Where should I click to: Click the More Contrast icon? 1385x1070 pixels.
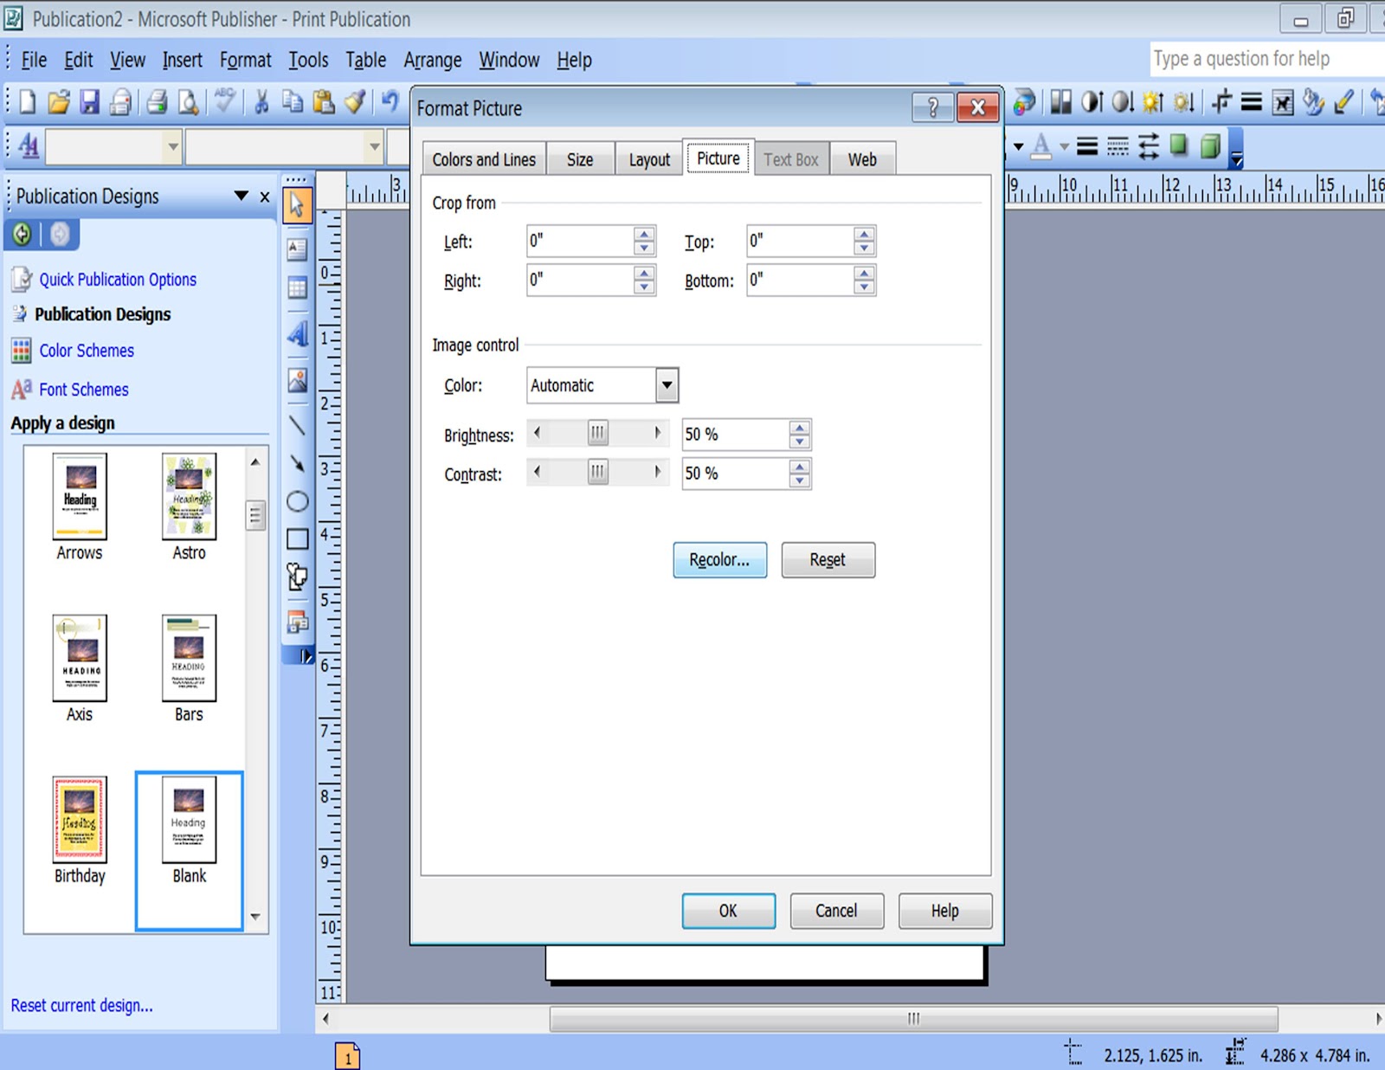[x=1092, y=102]
